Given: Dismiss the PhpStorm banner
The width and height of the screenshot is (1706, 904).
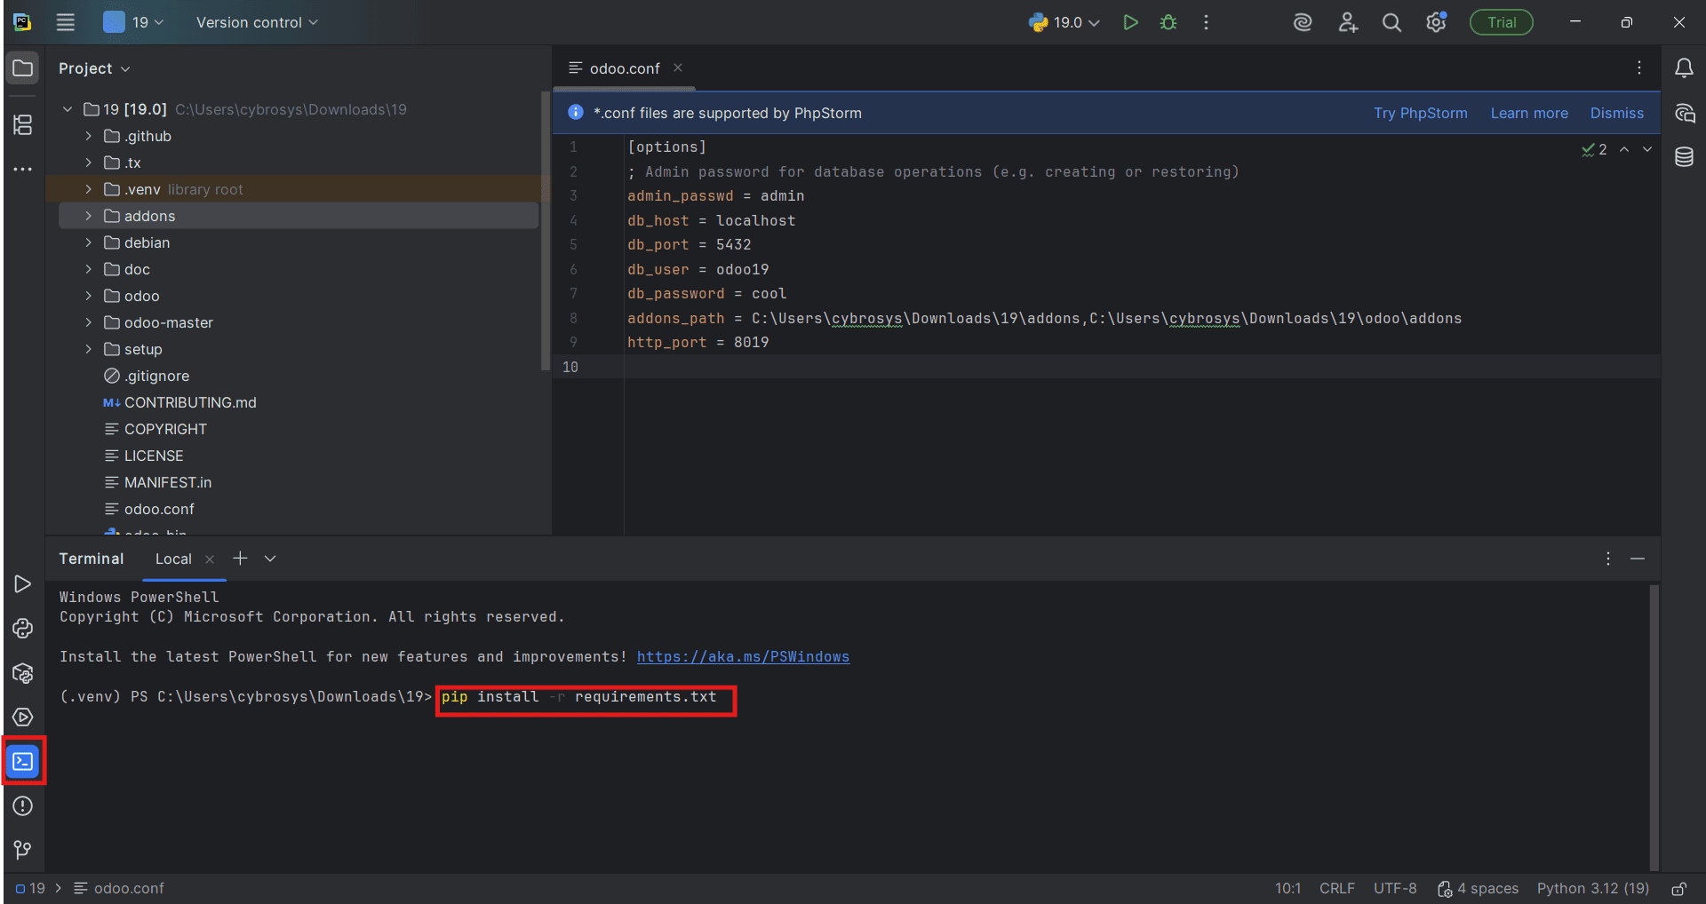Looking at the screenshot, I should (1616, 113).
